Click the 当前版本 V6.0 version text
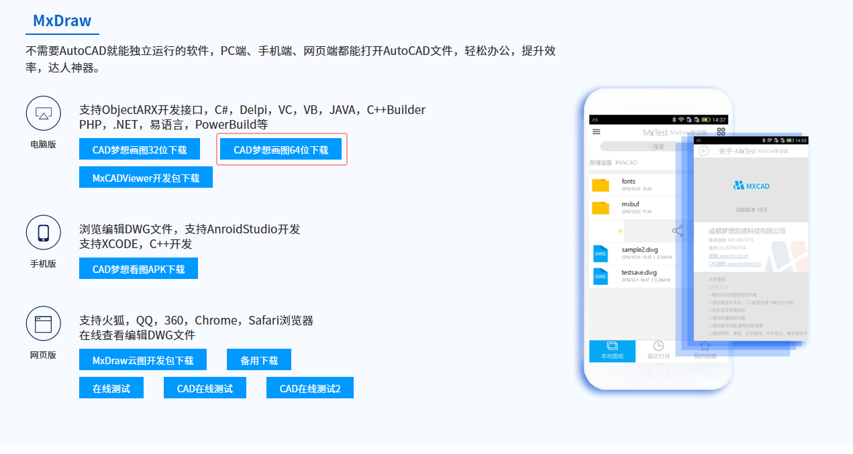This screenshot has height=454, width=853. [x=751, y=209]
